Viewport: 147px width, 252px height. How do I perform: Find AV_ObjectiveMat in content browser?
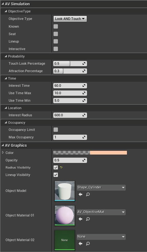tap(88, 219)
